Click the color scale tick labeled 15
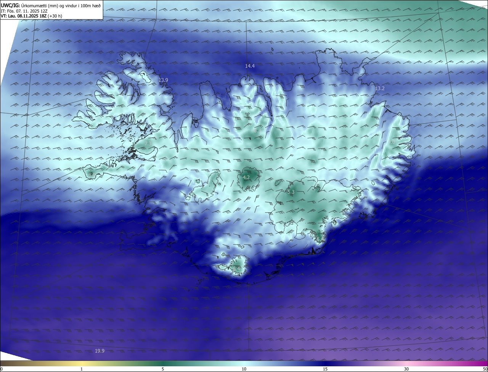The width and height of the screenshot is (488, 372). coord(325,369)
